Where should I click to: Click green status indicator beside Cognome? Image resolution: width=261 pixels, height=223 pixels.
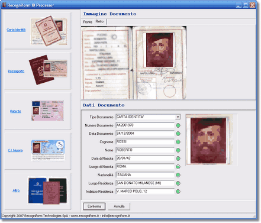click(x=178, y=142)
